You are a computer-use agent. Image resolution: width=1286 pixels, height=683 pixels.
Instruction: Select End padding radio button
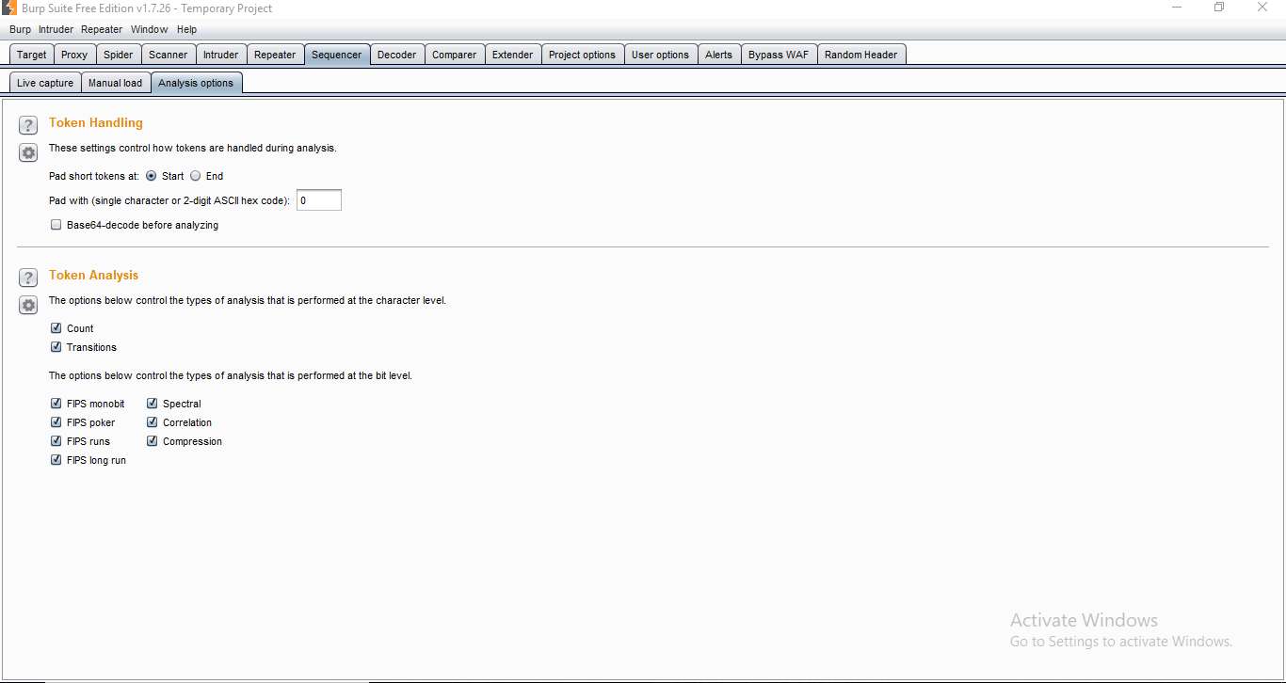click(196, 176)
